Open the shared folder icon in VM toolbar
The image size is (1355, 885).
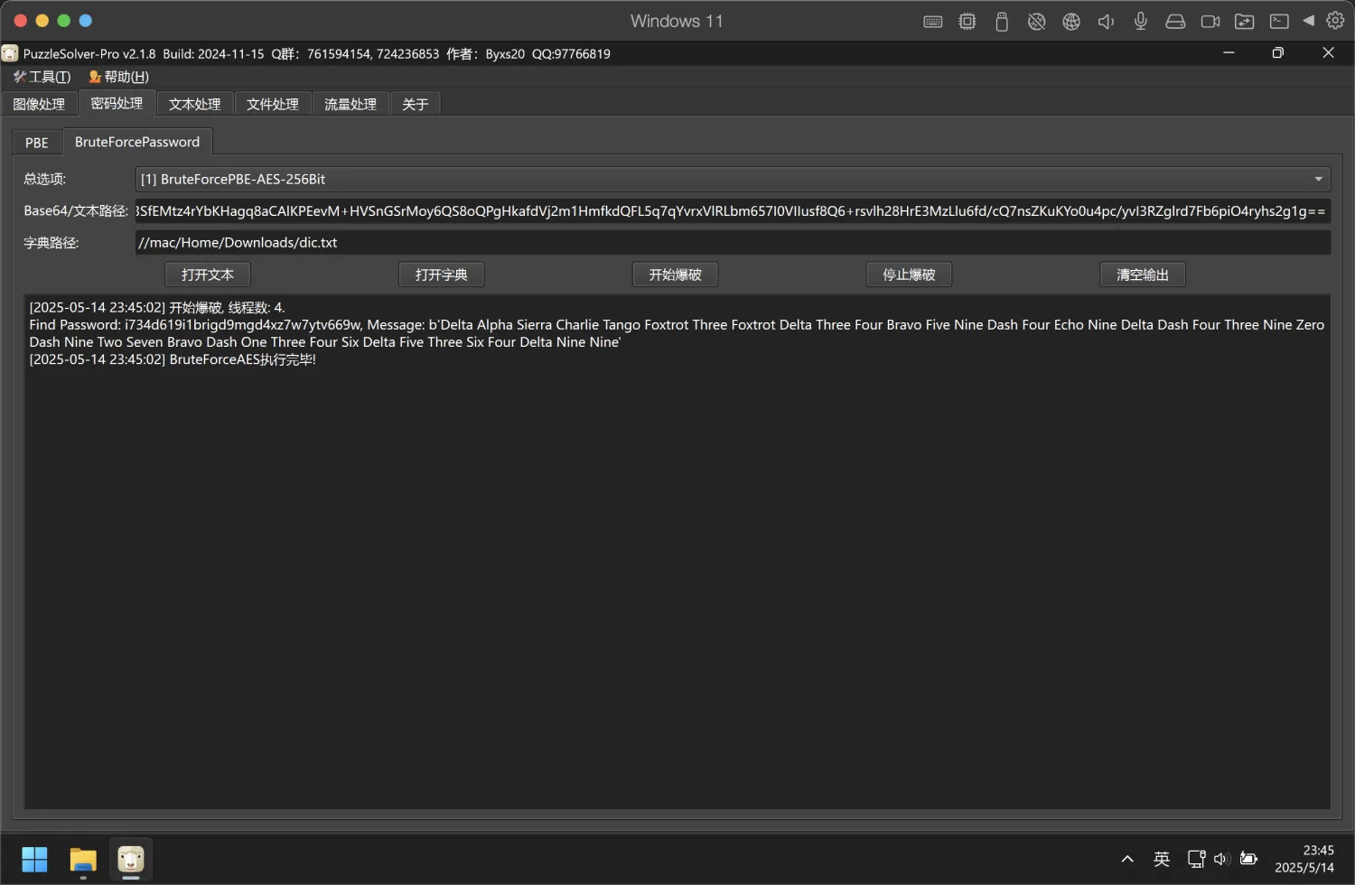click(x=1245, y=21)
